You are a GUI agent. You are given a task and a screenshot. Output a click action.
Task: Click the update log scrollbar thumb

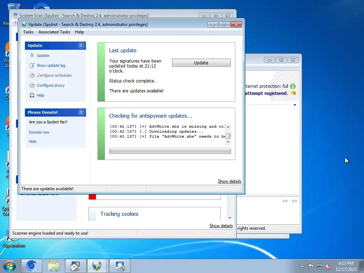pyautogui.click(x=228, y=136)
